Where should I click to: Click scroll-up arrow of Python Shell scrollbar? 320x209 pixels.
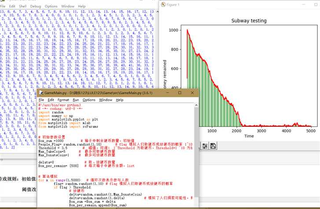[157, 12]
